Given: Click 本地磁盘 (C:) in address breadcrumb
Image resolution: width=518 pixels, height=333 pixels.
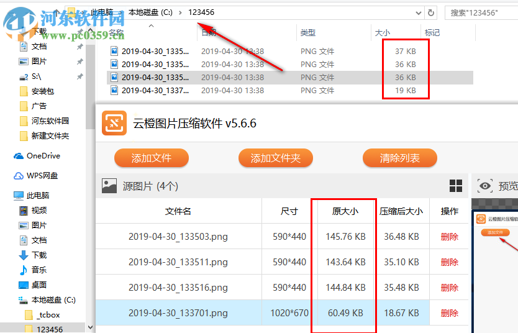Looking at the screenshot, I should coord(150,12).
